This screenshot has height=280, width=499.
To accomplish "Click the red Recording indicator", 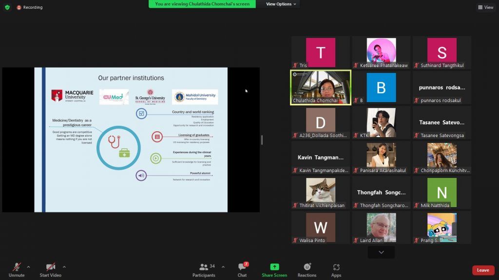I will tap(19, 7).
